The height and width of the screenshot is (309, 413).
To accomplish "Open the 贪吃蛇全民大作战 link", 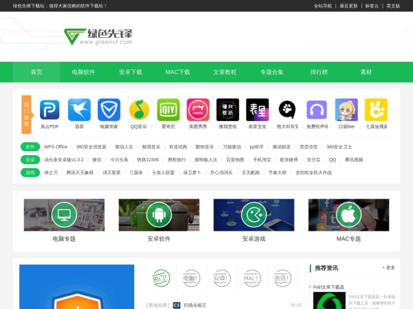I will pyautogui.click(x=313, y=172).
